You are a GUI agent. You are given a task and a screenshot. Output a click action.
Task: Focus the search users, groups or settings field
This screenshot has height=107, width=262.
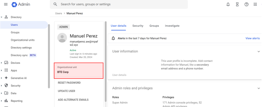pyautogui.click(x=119, y=4)
